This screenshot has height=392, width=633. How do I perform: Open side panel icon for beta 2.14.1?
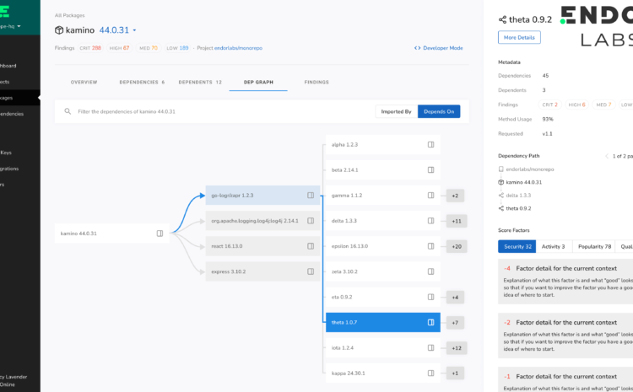point(430,169)
